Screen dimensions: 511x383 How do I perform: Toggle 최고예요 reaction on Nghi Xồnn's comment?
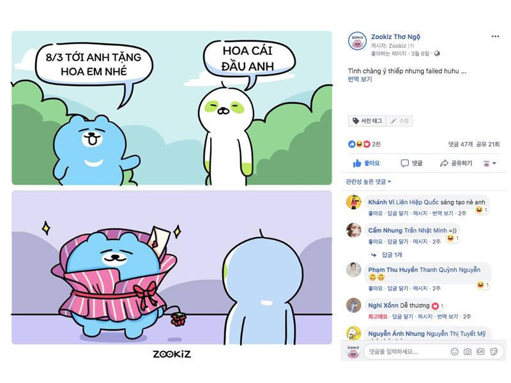(x=378, y=316)
